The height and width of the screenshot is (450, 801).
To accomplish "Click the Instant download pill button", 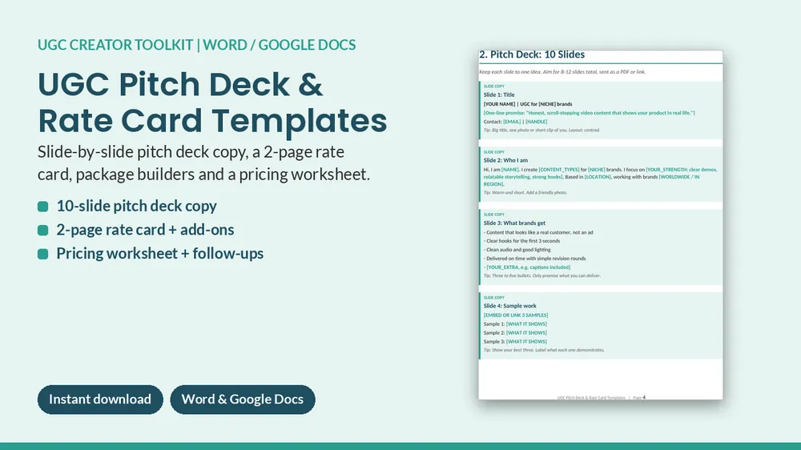I will point(100,400).
